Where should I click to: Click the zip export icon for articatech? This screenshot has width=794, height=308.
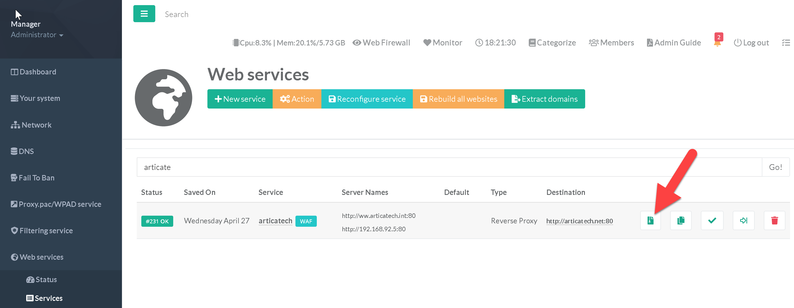(x=650, y=220)
